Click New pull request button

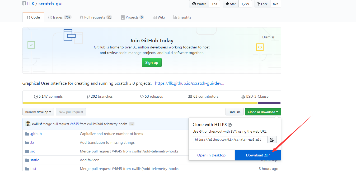71,112
